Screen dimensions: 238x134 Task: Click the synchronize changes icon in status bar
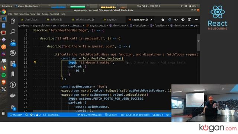click(x=26, y=115)
